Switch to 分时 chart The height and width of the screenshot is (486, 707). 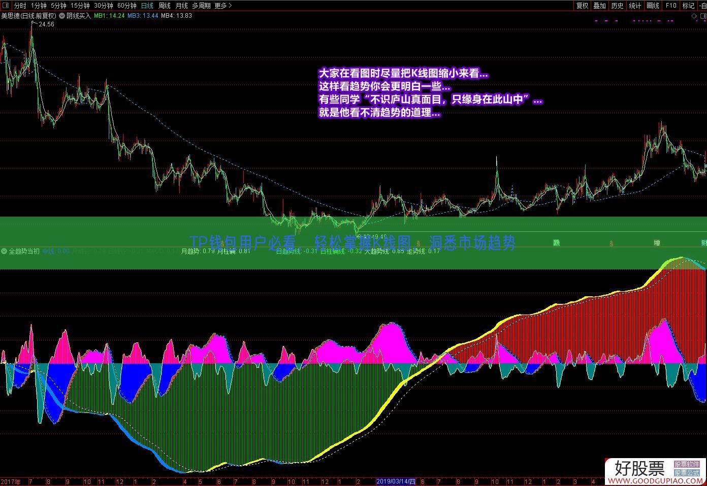pyautogui.click(x=20, y=6)
